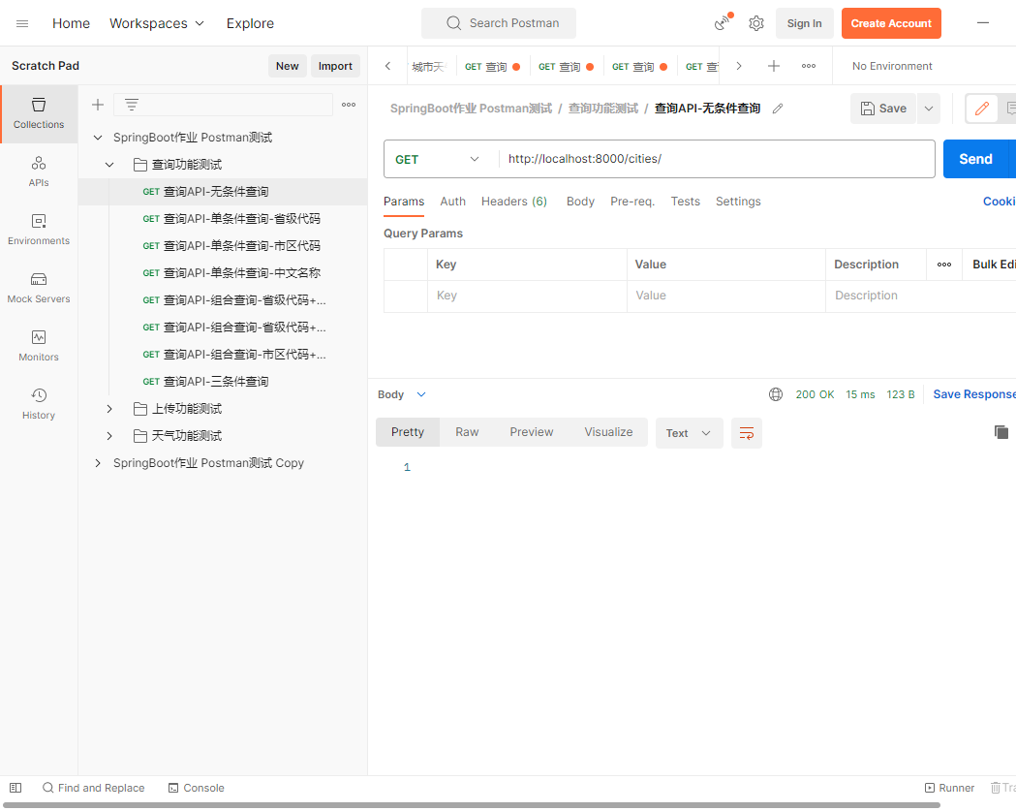The height and width of the screenshot is (811, 1016).
Task: Open the Workspaces dropdown menu
Action: point(157,23)
